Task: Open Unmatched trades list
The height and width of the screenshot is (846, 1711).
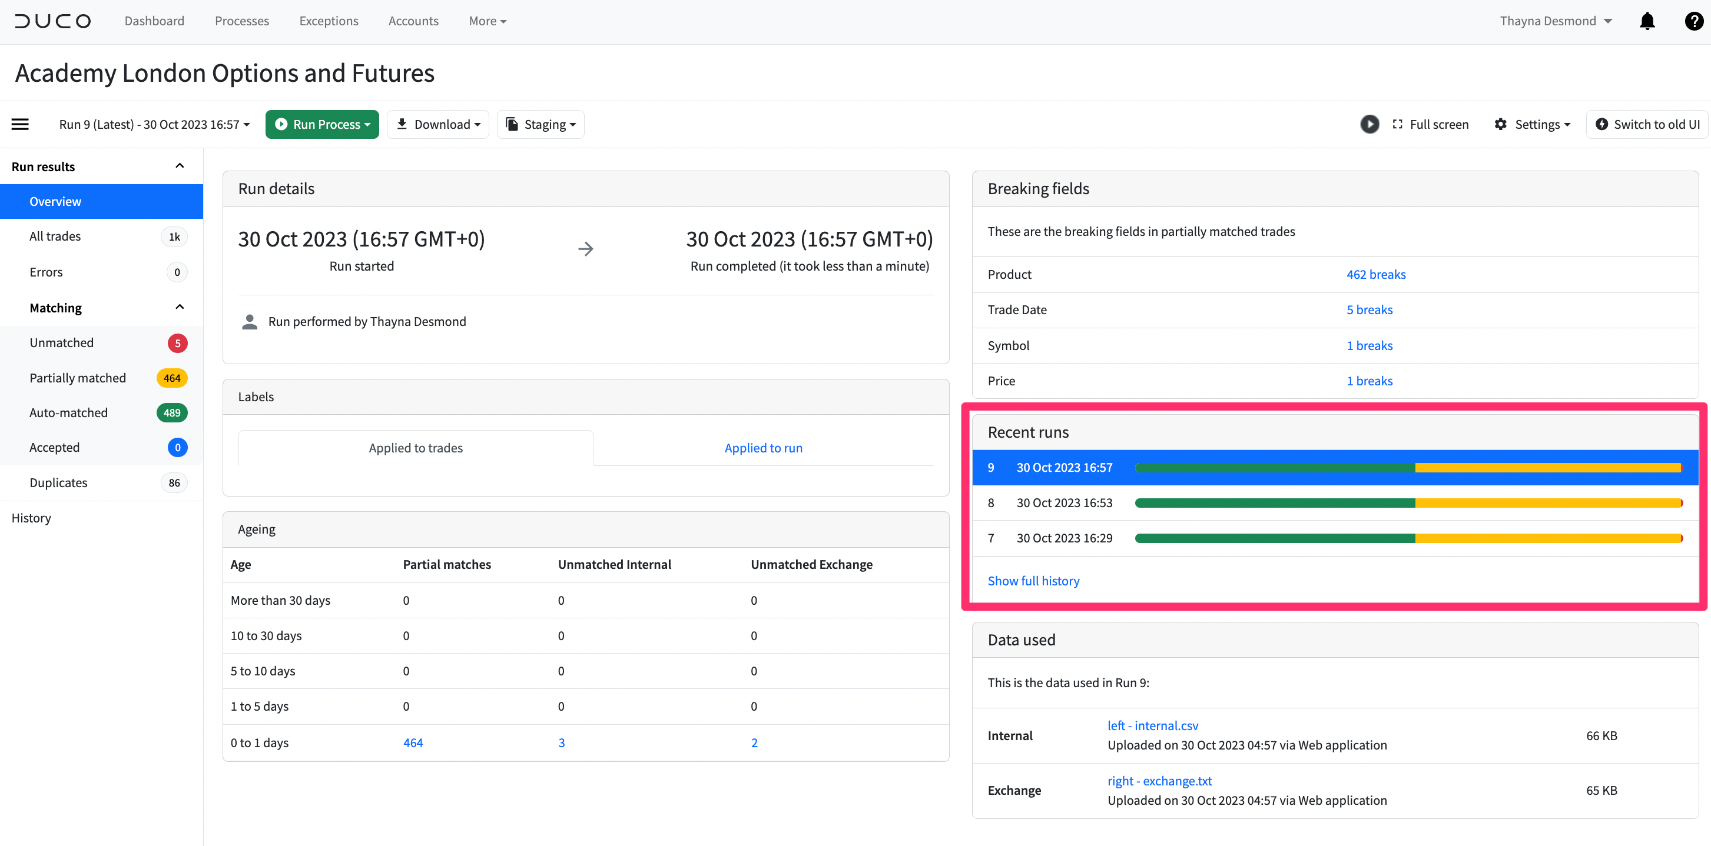Action: click(102, 342)
